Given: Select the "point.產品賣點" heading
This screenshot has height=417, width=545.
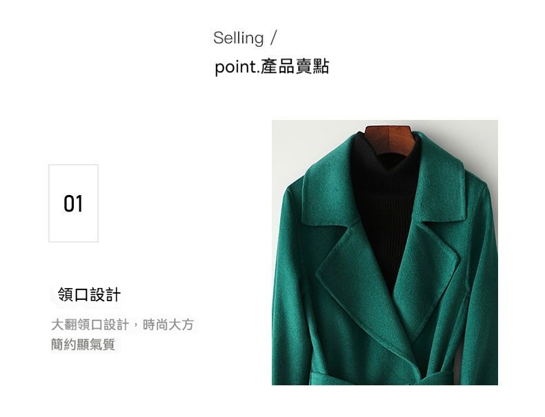Looking at the screenshot, I should point(272,66).
